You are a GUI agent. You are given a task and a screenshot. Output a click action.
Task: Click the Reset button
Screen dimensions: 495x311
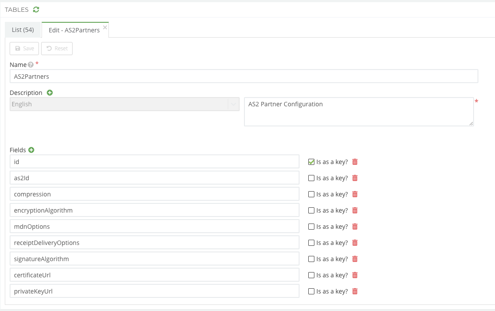[x=57, y=49]
